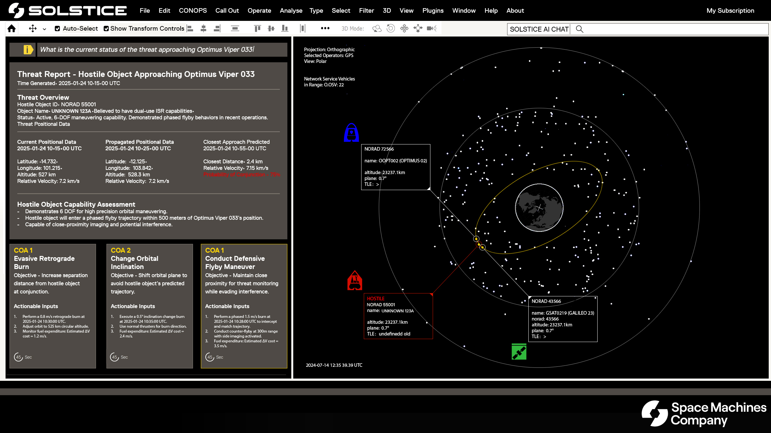771x433 pixels.
Task: Toggle Show Transform Controls checkbox
Action: point(106,29)
